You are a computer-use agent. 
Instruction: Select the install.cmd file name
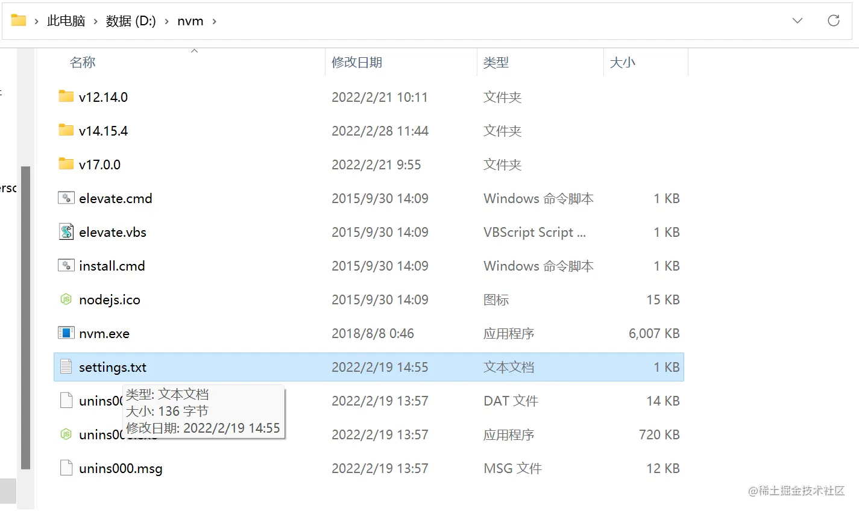coord(112,266)
